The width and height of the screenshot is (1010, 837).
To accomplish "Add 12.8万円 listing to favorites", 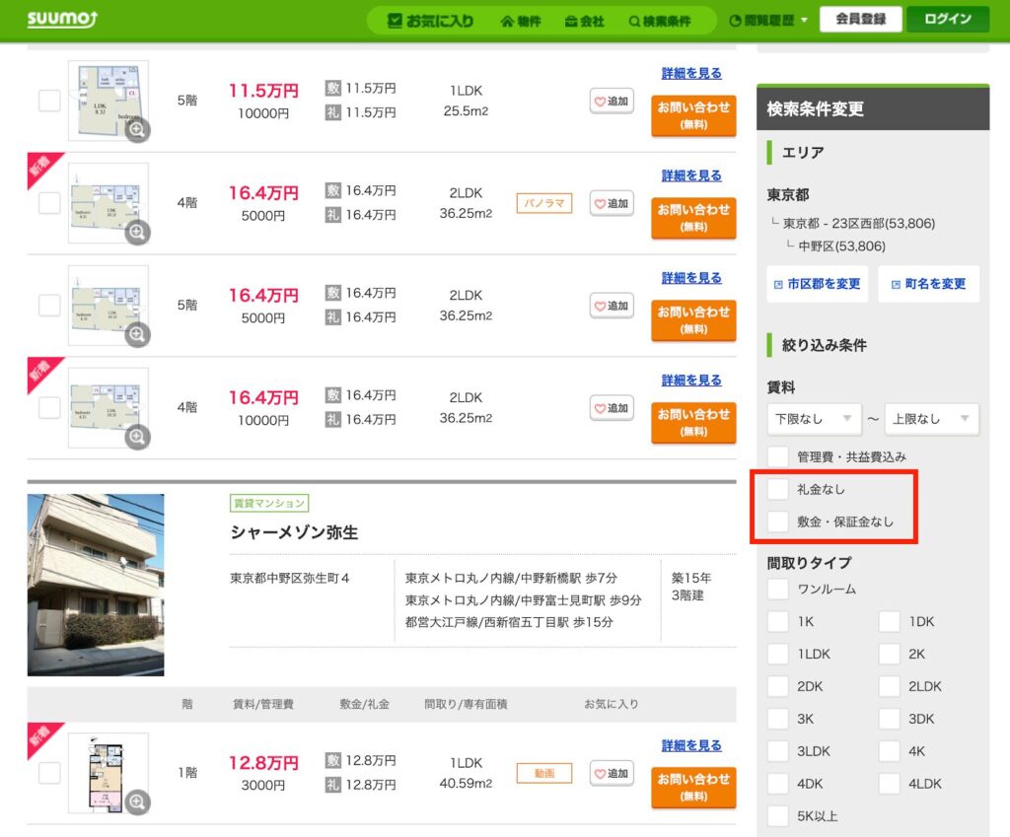I will click(612, 773).
